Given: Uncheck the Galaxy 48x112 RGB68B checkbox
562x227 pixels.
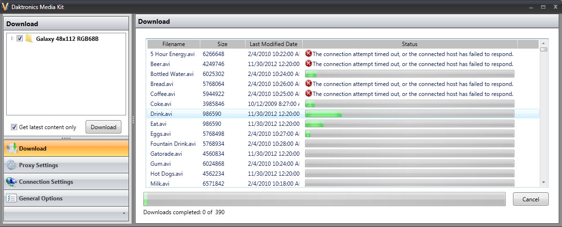Looking at the screenshot, I should (20, 39).
